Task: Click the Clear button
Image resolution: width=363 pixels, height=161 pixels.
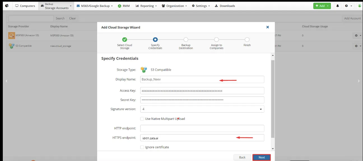Action: pos(73,18)
